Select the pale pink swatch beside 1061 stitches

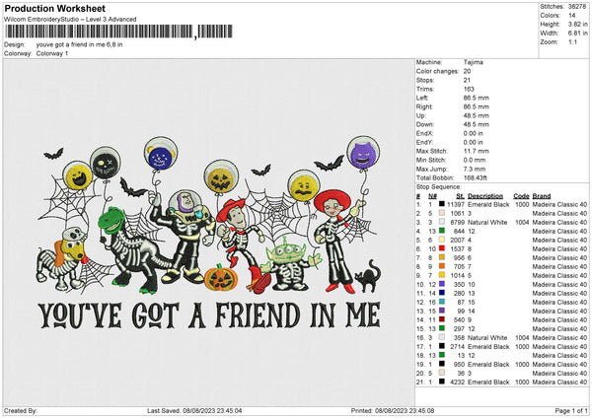pyautogui.click(x=441, y=213)
